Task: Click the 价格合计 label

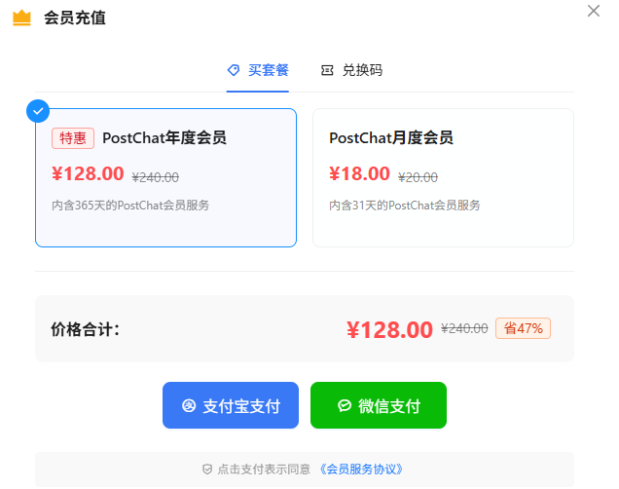Action: click(x=85, y=329)
